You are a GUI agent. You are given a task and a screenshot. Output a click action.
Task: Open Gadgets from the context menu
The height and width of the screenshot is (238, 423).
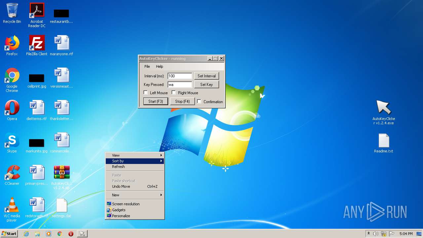pos(135,210)
